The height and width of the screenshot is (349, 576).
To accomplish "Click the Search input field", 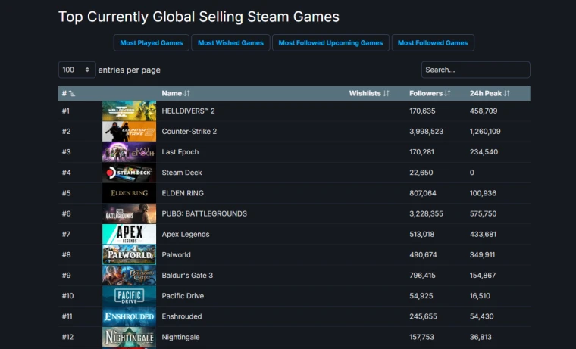I will [475, 70].
